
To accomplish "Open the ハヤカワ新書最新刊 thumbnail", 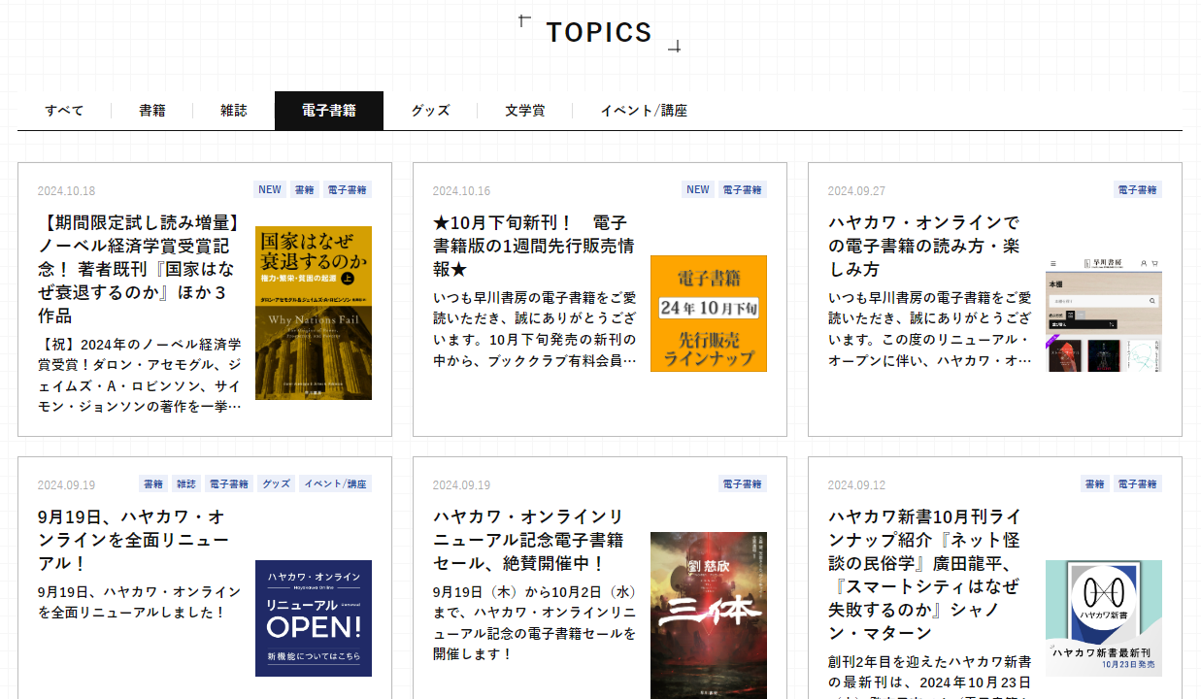I will (1103, 617).
